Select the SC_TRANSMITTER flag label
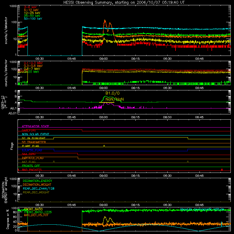 (x=34, y=142)
